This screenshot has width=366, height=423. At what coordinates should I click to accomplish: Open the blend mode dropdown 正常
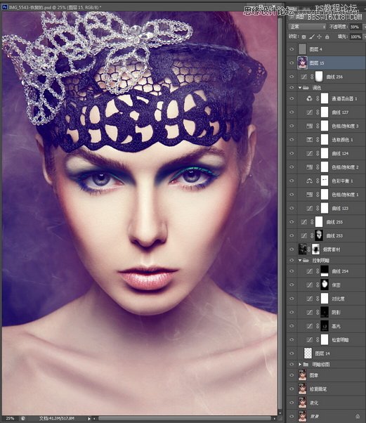[x=307, y=27]
